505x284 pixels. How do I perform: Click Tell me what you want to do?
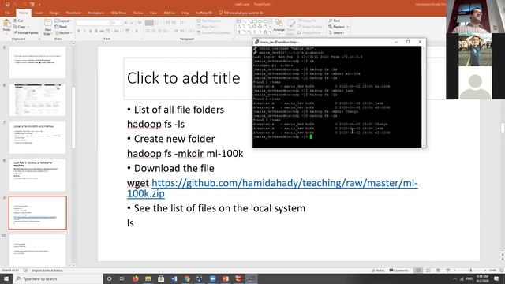pos(241,13)
